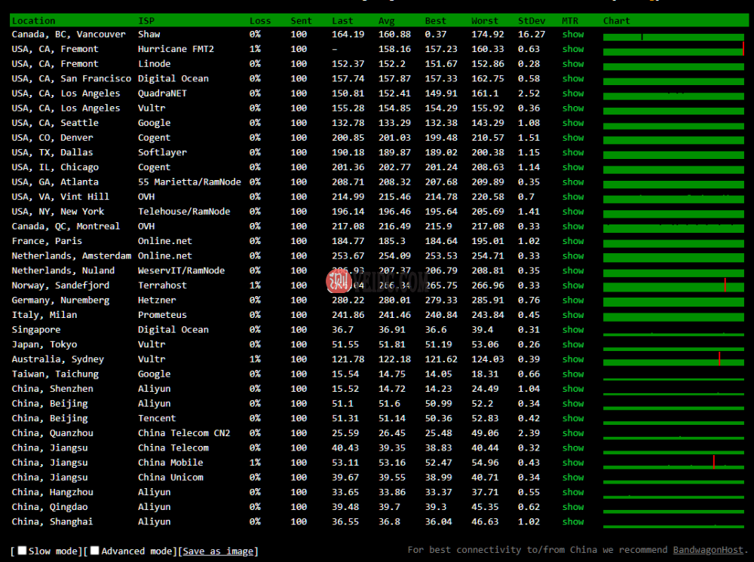Image resolution: width=754 pixels, height=562 pixels.
Task: Show MTR for the Vultr Los Angeles row
Action: point(573,108)
